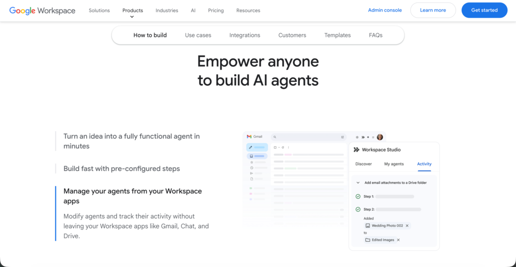Click the Gmail search bar

[309, 137]
